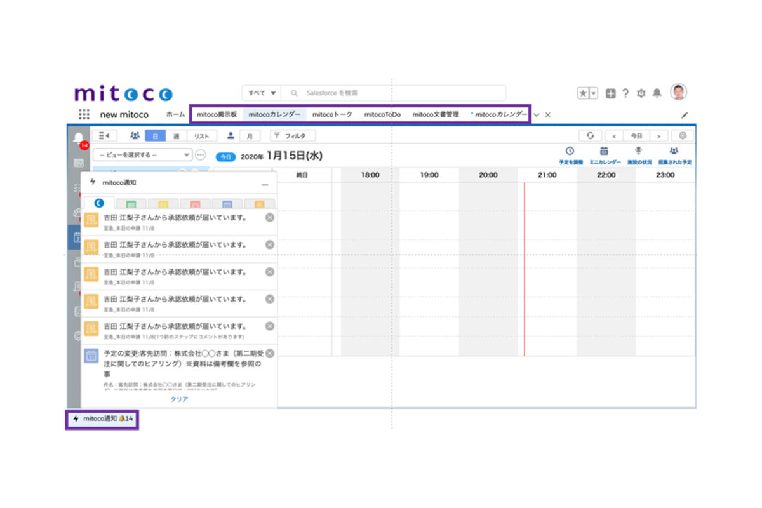Open the favorites list dropdown arrow
This screenshot has height=508, width=762.
(x=594, y=93)
